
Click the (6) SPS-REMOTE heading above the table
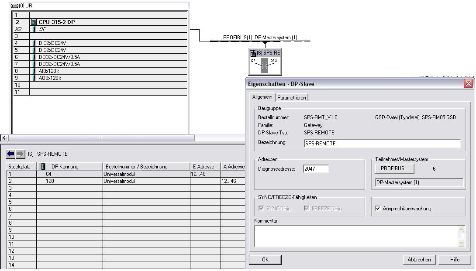(x=48, y=154)
